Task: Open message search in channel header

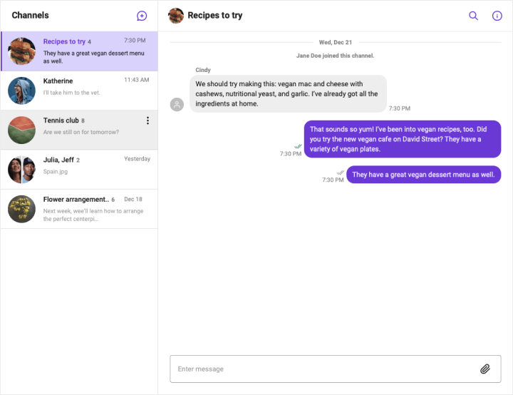Action: point(473,16)
